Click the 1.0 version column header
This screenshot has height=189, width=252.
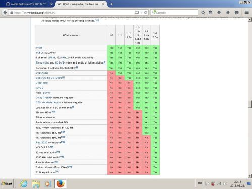[111, 35]
